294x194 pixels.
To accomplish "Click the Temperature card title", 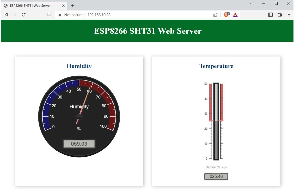I will pyautogui.click(x=216, y=66).
